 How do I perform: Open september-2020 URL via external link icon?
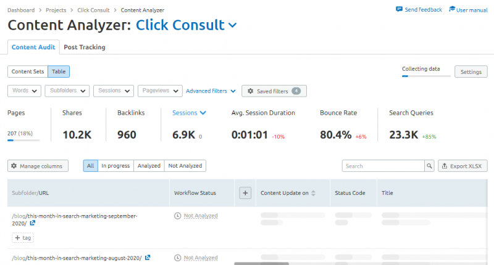[x=33, y=223]
